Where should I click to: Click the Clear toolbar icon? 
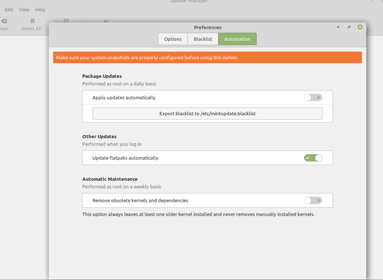pyautogui.click(x=4, y=21)
